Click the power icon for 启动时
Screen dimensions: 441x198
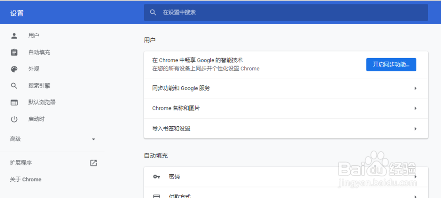[14, 119]
